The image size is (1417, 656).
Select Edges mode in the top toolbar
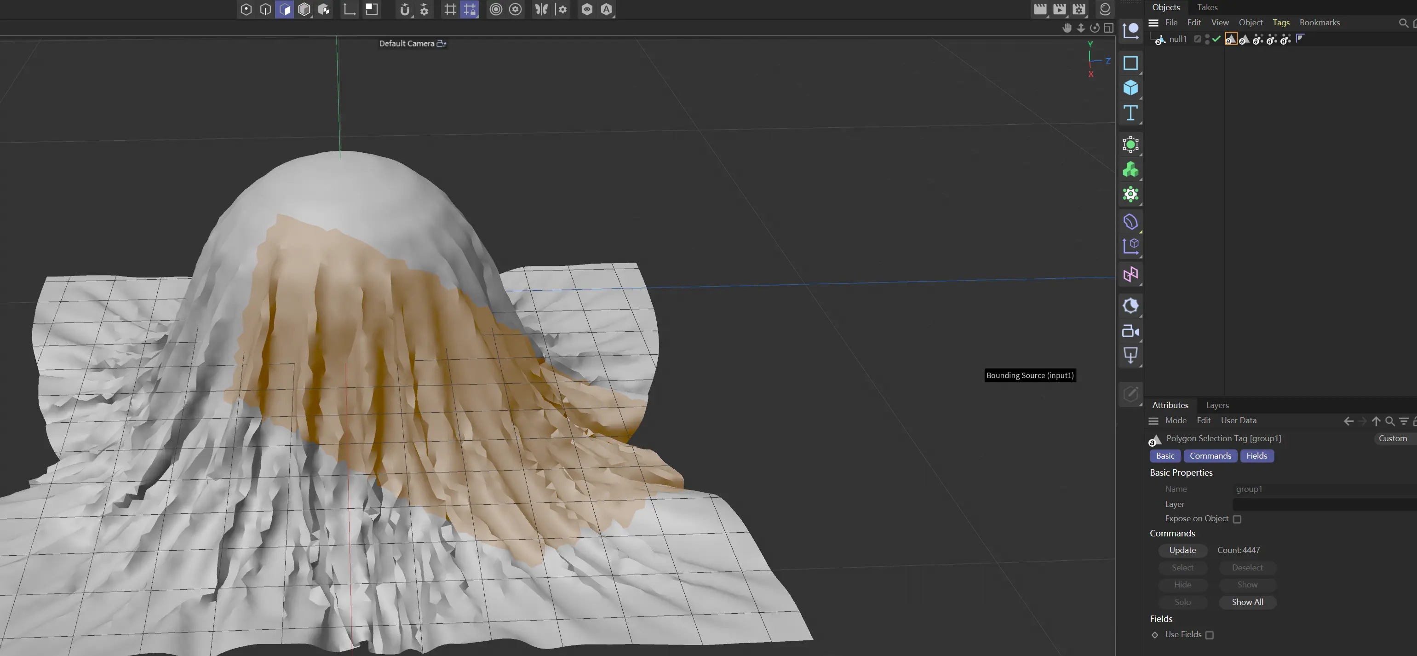click(x=265, y=9)
